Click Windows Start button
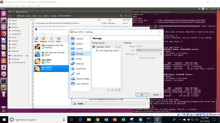Screen dimensions: 220x123 [4, 120]
